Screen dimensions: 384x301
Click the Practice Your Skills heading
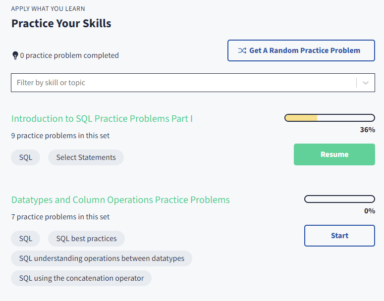tap(61, 23)
